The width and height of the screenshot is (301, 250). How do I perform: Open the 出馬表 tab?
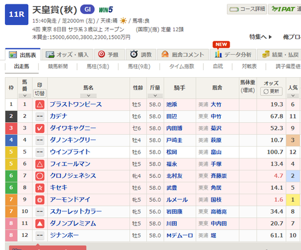[x=23, y=55]
